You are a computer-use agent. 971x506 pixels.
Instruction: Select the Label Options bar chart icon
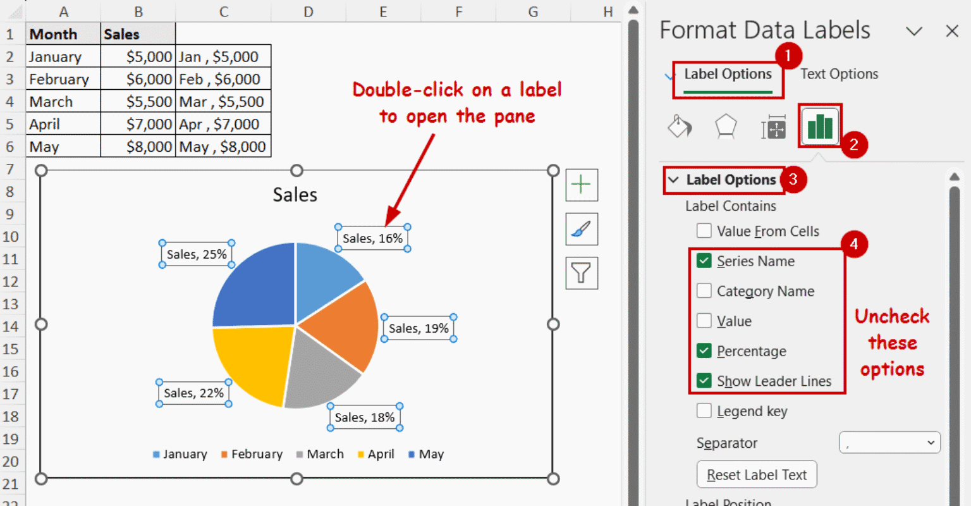[x=819, y=126]
